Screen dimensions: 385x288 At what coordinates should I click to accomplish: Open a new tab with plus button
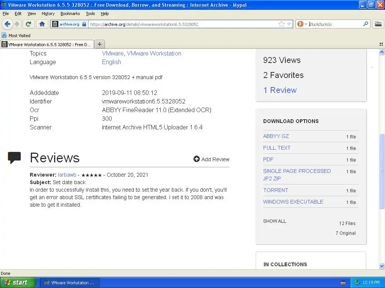pos(99,44)
